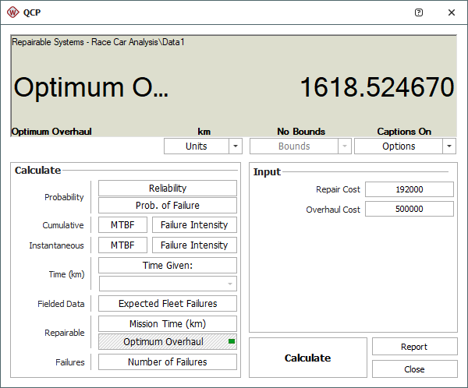Click the Overhaul Cost input field

(x=409, y=210)
